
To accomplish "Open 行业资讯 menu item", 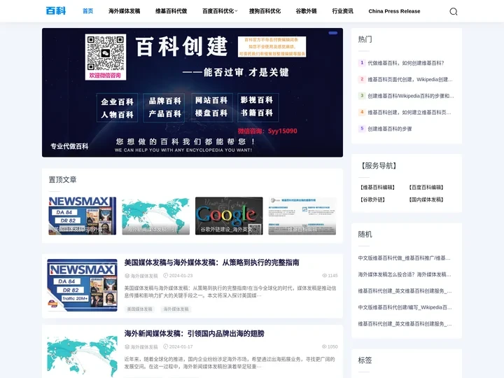I will [x=342, y=11].
